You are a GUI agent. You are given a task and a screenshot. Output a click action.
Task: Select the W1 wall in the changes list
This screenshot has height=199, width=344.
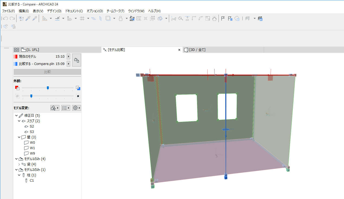point(32,148)
